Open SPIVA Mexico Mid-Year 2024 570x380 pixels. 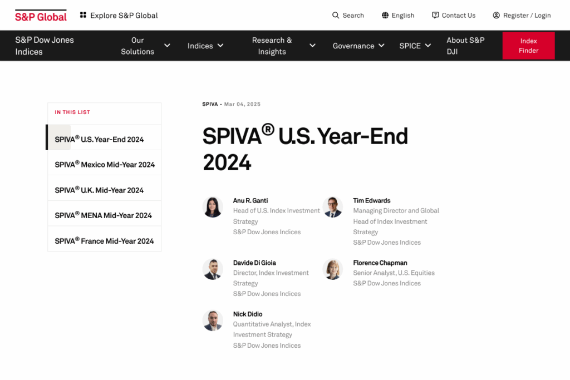[104, 163]
